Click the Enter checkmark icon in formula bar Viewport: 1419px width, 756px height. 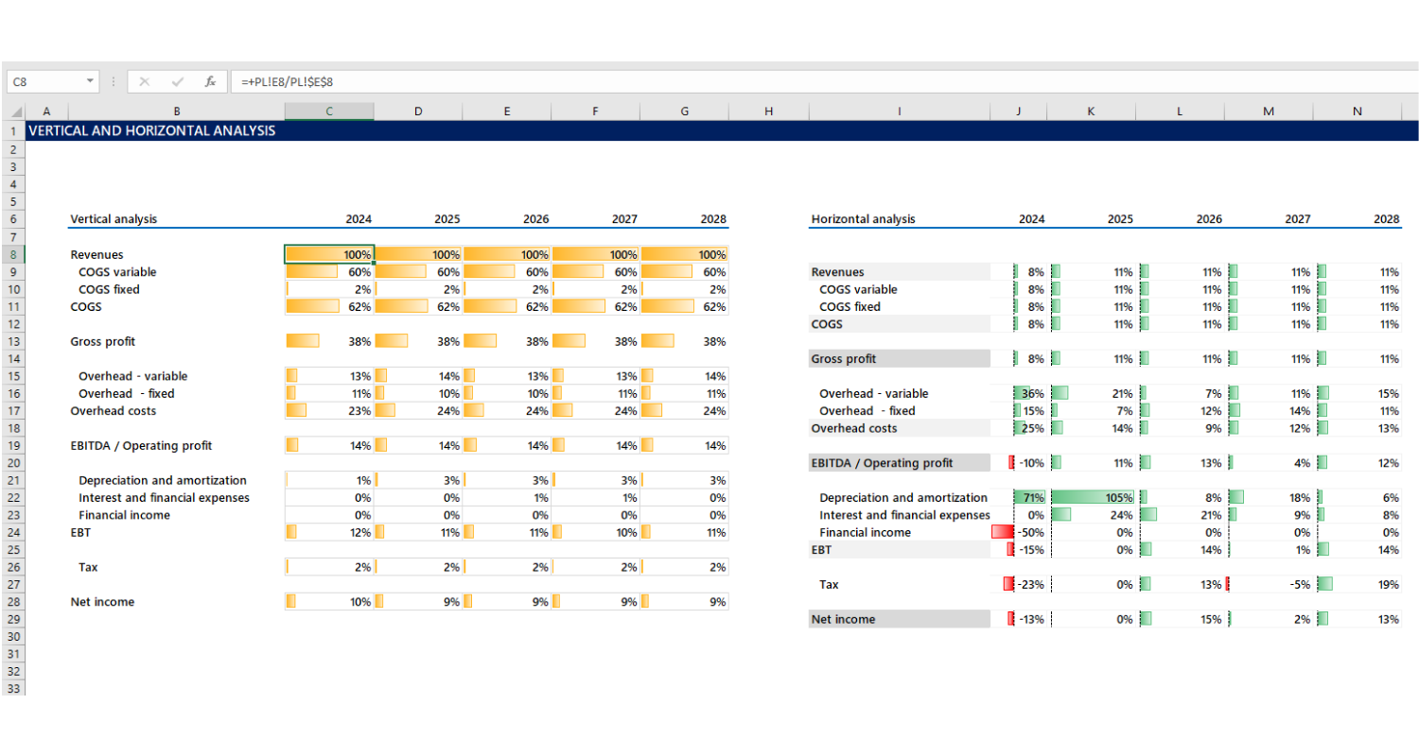click(178, 81)
